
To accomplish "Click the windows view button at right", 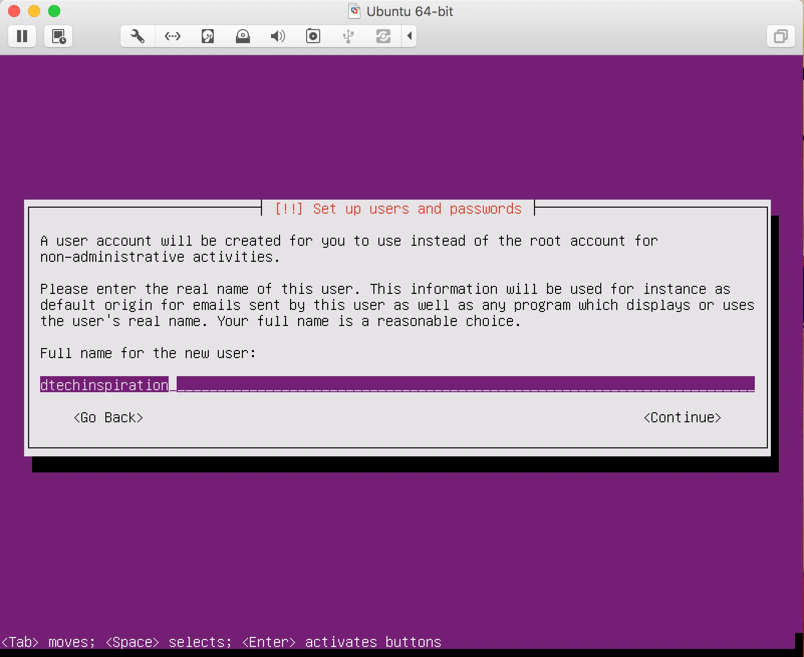I will coord(780,36).
